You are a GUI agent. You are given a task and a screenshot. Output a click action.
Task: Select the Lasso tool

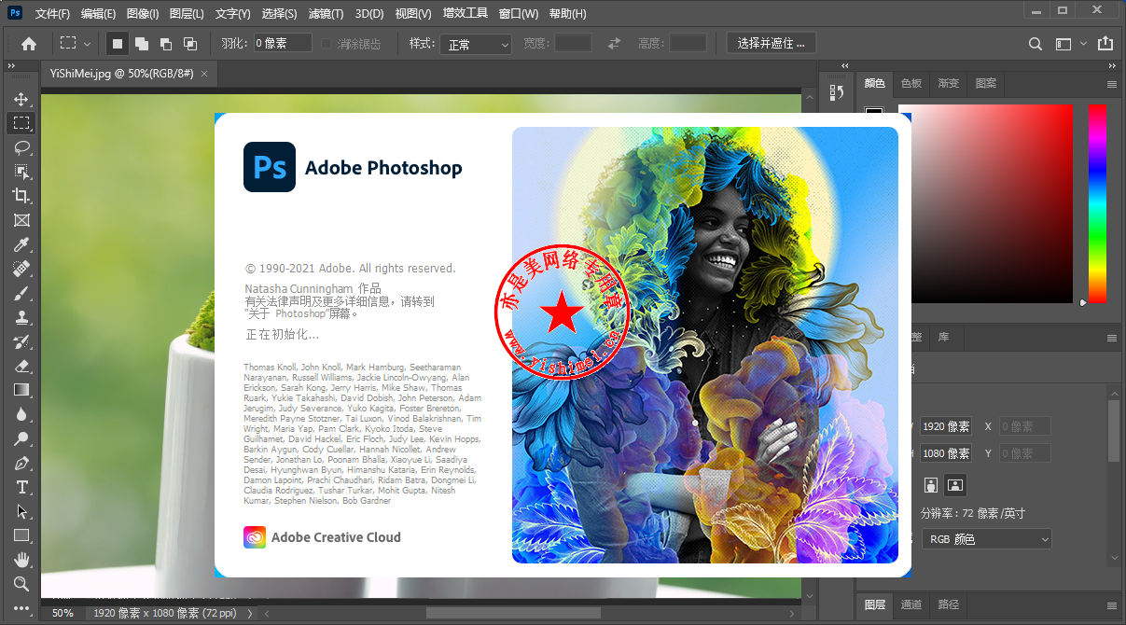[x=21, y=147]
